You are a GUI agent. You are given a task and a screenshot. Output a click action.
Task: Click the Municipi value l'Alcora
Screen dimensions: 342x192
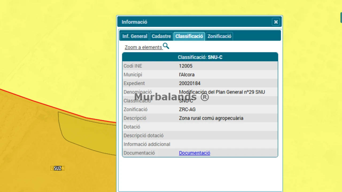click(187, 75)
